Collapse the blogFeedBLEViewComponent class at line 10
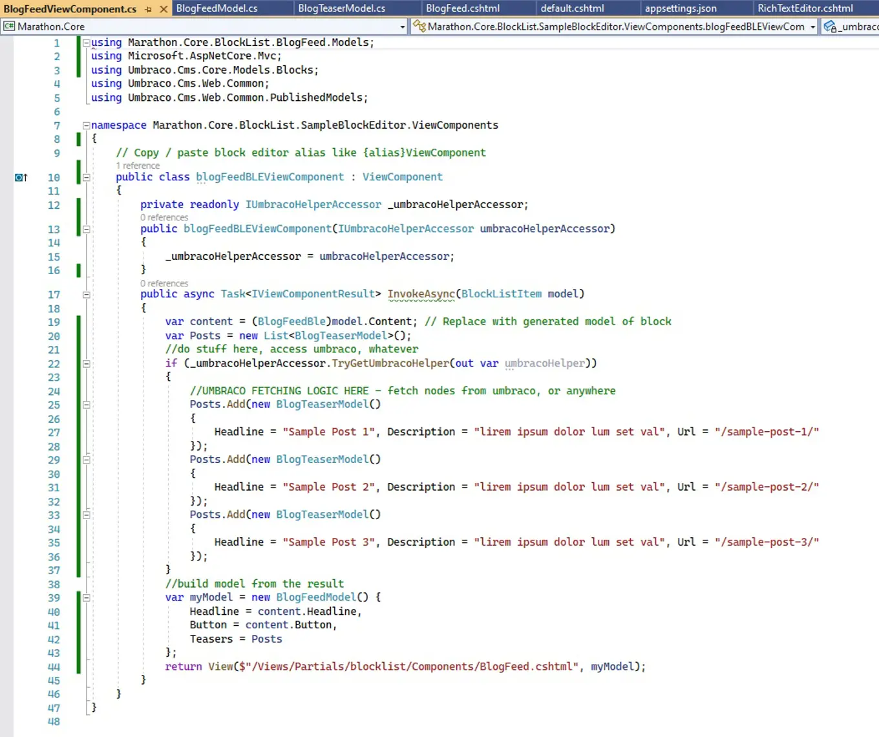 (86, 177)
